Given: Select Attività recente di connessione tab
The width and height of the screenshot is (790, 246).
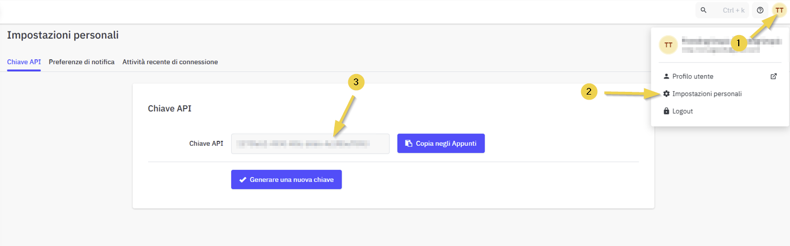Looking at the screenshot, I should [170, 62].
